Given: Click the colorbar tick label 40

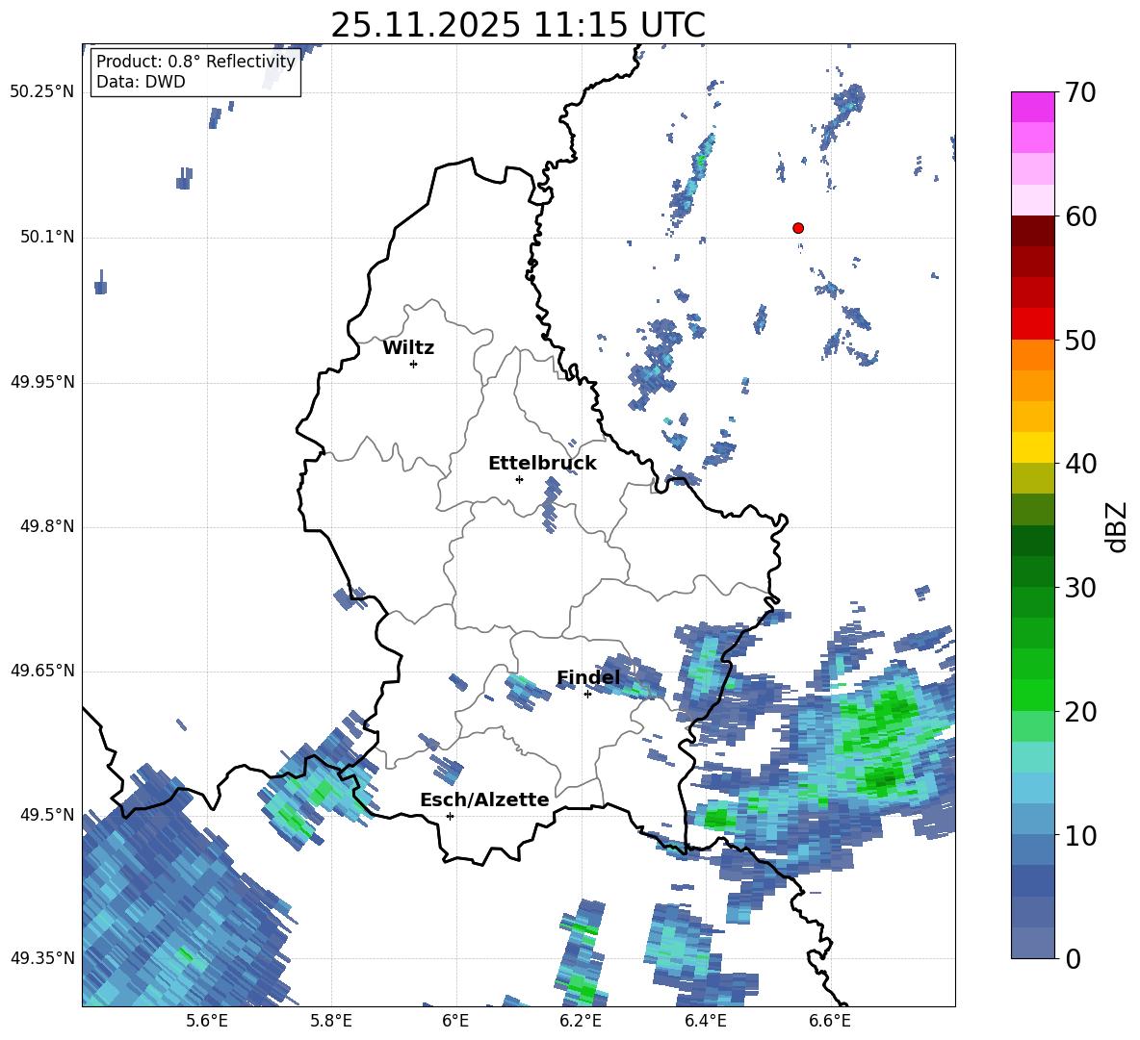Looking at the screenshot, I should coord(1080,464).
